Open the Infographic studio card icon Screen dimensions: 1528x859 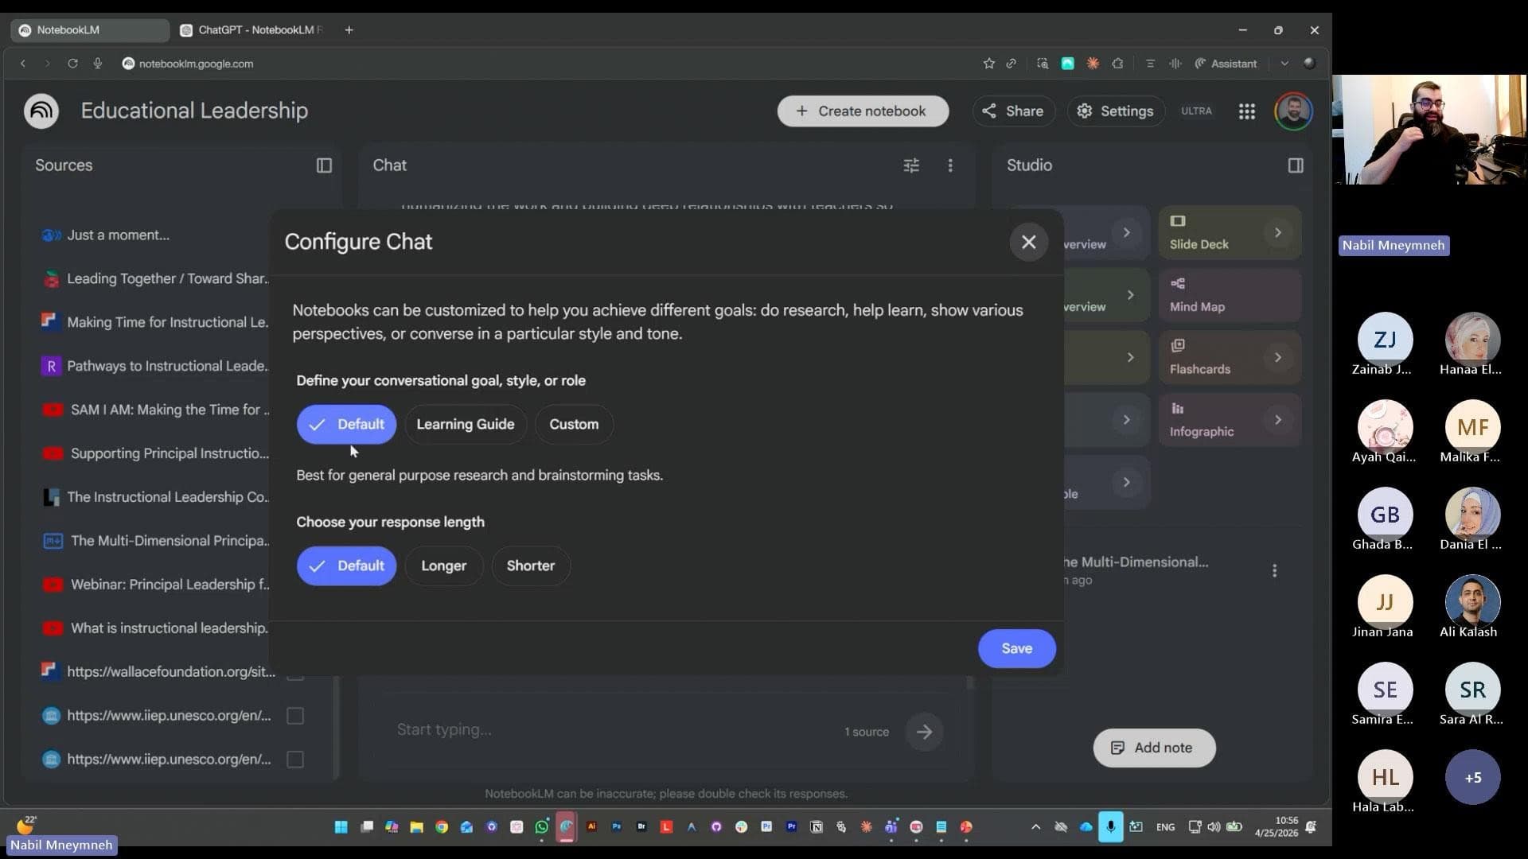1178,408
